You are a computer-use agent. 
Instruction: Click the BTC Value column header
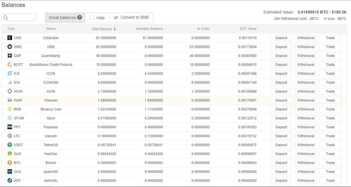[248, 29]
